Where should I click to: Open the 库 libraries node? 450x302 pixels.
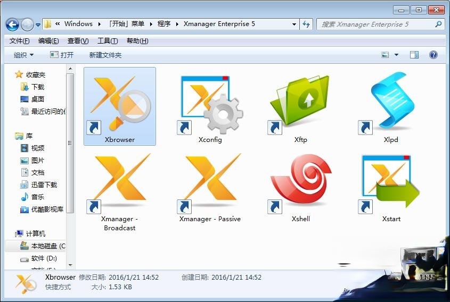pyautogui.click(x=24, y=136)
